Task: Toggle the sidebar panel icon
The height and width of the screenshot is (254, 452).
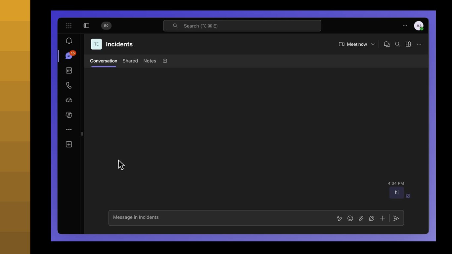Action: tap(86, 26)
